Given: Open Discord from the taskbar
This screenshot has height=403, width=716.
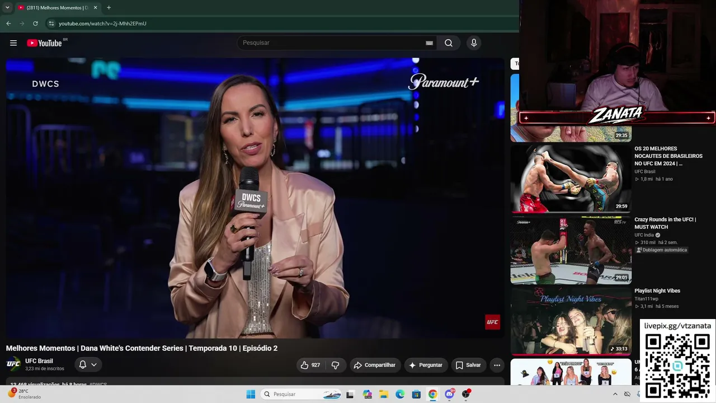Looking at the screenshot, I should 449,394.
